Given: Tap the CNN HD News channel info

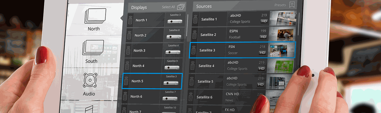Looking at the screenshot, I should click(244, 97).
